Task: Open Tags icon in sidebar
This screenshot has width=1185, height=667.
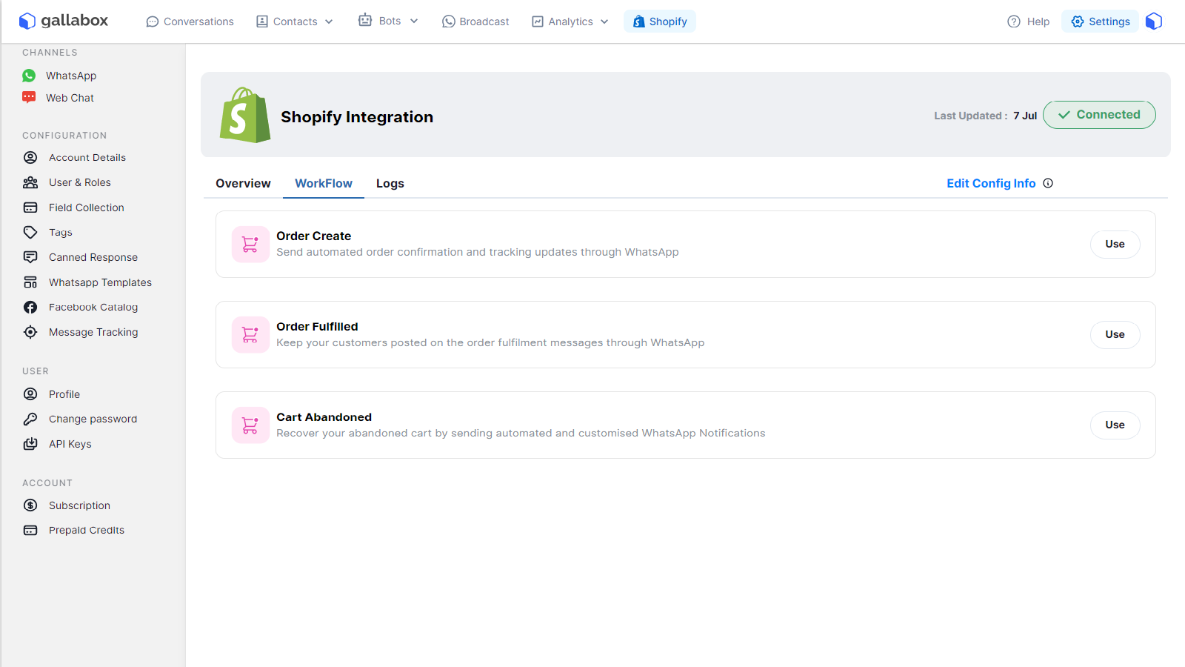Action: click(x=30, y=232)
